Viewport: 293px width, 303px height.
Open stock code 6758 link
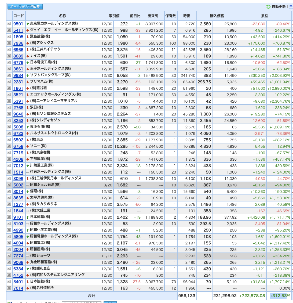(18, 146)
